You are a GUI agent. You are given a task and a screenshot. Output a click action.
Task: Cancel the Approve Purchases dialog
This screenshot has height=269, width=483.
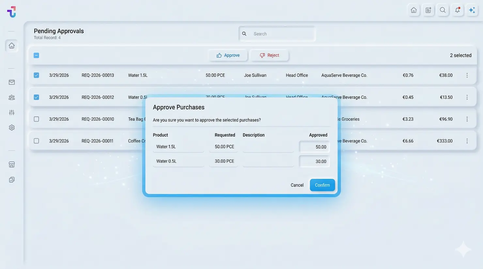(x=297, y=185)
